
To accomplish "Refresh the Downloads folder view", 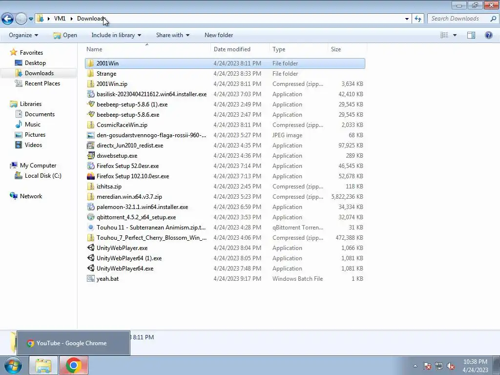I will point(418,19).
